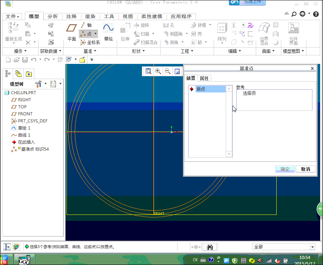Switch to the 视图 ribbon tab
This screenshot has width=323, height=265.
[x=128, y=17]
